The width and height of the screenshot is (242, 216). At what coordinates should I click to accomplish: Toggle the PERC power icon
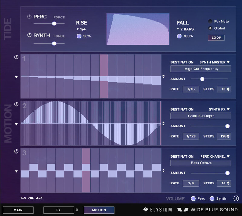coord(29,17)
